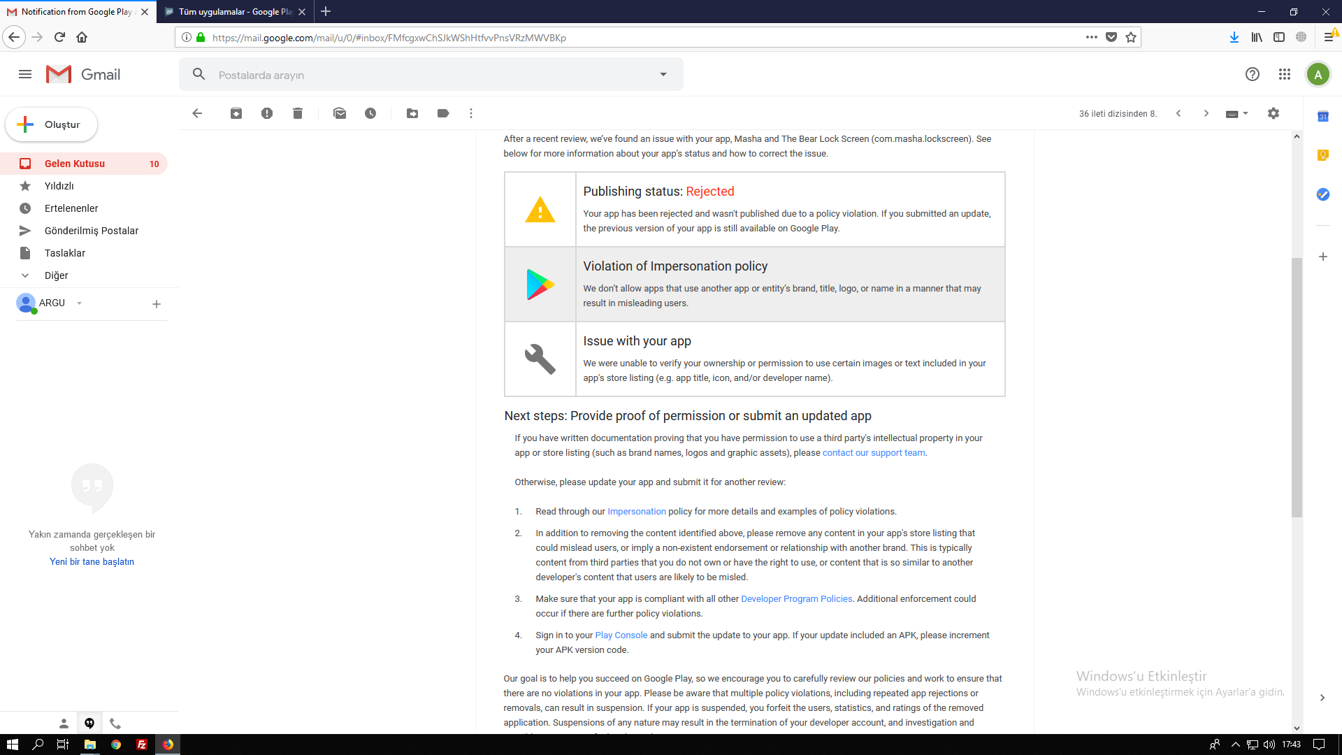Open input tools keyboard dropdown
The height and width of the screenshot is (755, 1342).
pos(1236,113)
